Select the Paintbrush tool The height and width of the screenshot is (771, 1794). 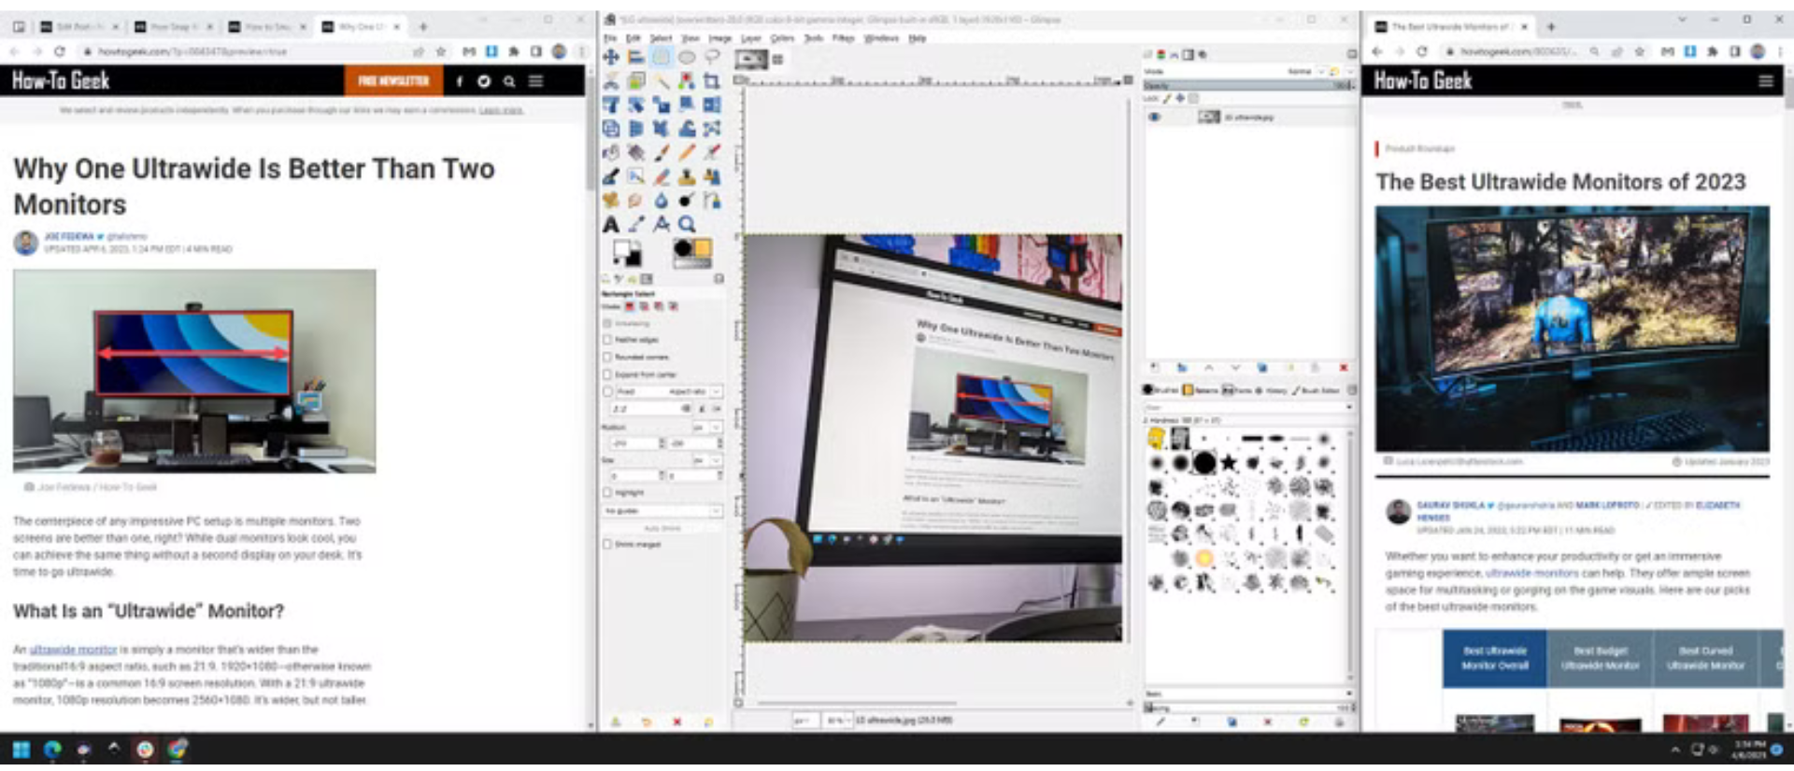(661, 152)
